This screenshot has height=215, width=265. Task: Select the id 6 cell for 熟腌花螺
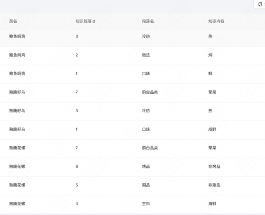pos(77,166)
